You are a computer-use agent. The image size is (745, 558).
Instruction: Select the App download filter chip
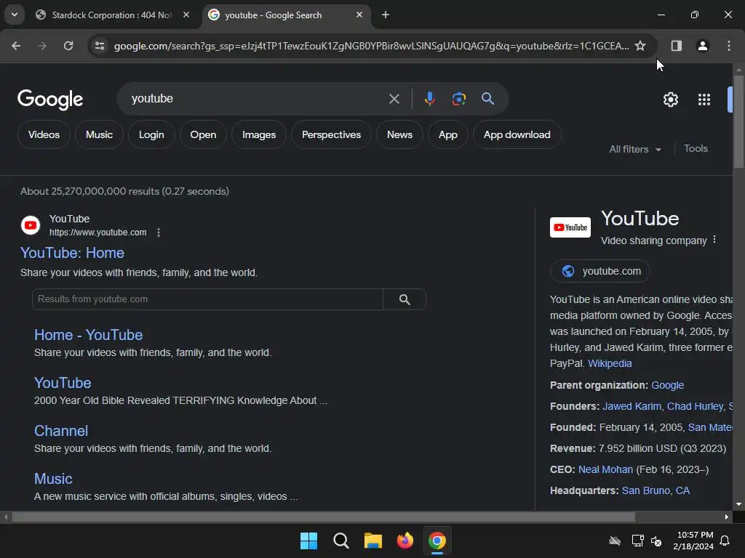tap(517, 134)
